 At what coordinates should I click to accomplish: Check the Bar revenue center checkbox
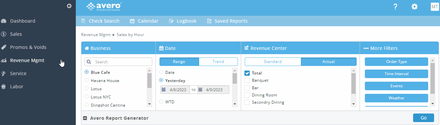pos(247,88)
